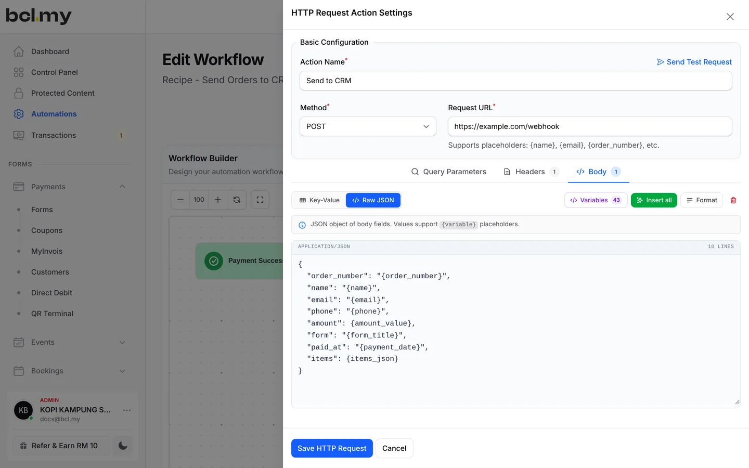This screenshot has height=468, width=749.
Task: Enter fullscreen mode for workflow builder
Action: (260, 200)
